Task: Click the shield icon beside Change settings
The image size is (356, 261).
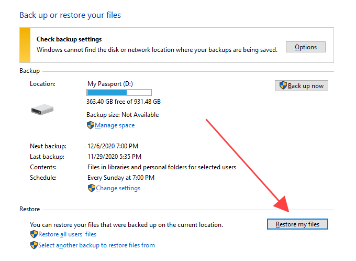Action: (92, 188)
